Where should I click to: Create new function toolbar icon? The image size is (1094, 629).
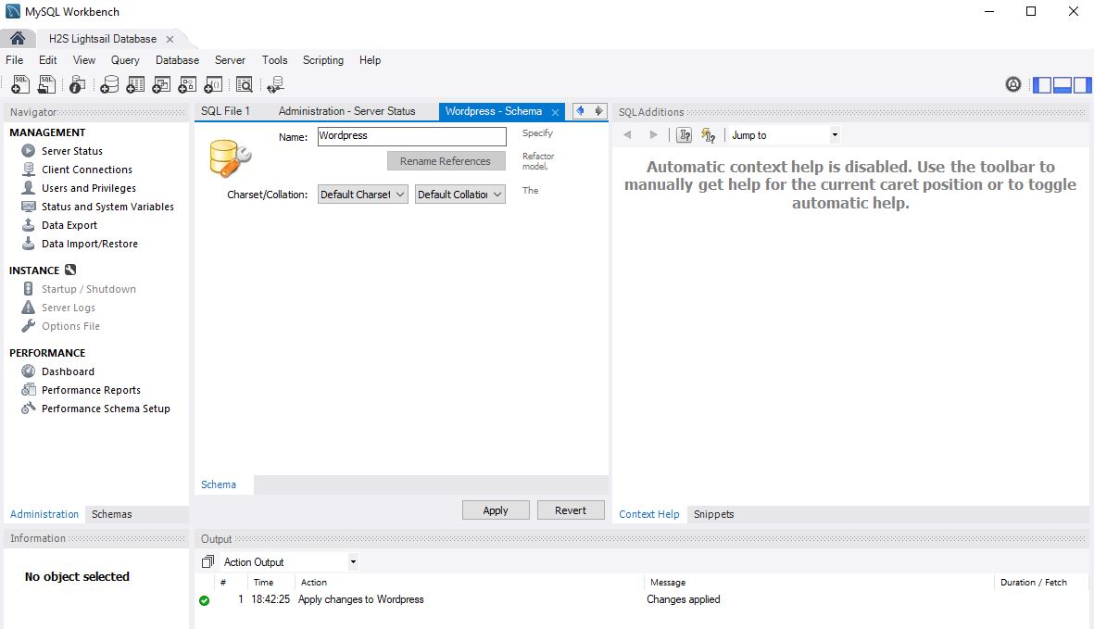tap(213, 84)
